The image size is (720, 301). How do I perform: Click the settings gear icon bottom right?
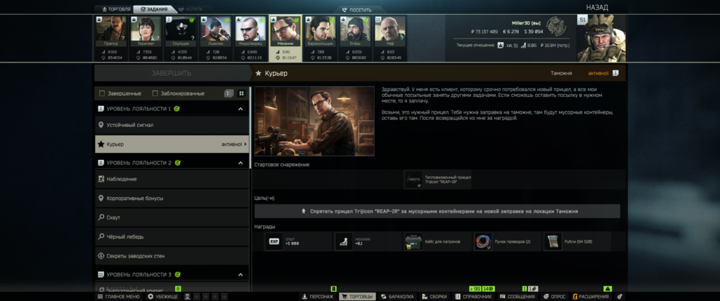pyautogui.click(x=619, y=297)
